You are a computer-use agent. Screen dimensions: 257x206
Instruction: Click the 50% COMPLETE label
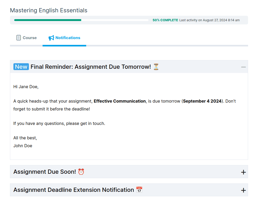tap(165, 20)
